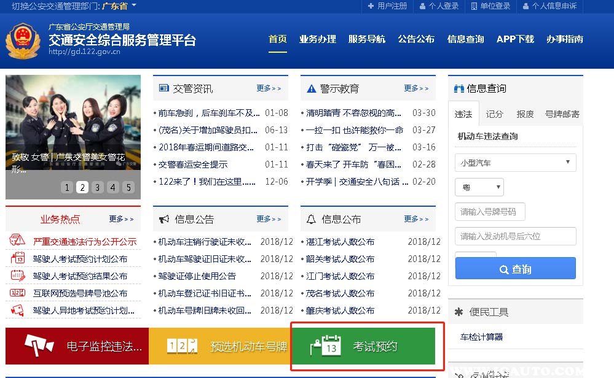Click the 请输入号牌号码 input field
Image resolution: width=614 pixels, height=378 pixels.
click(x=490, y=212)
